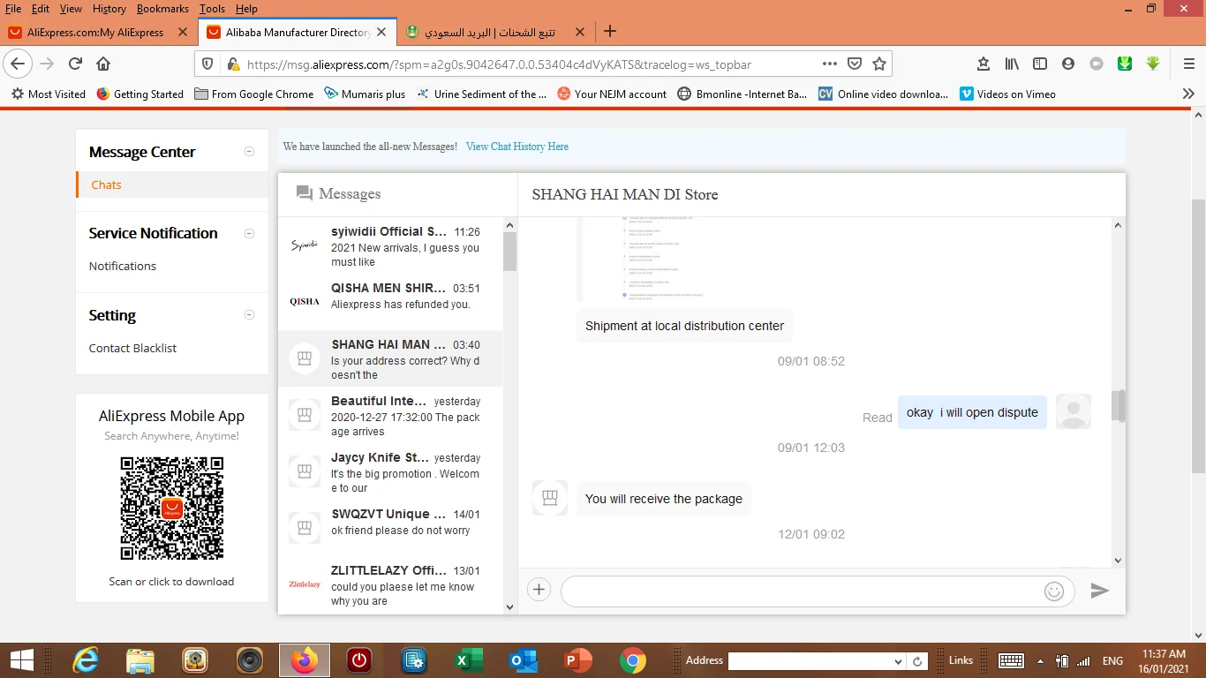This screenshot has width=1206, height=678.
Task: Switch to the AliExpress.com My AliExpress tab
Action: tap(95, 32)
